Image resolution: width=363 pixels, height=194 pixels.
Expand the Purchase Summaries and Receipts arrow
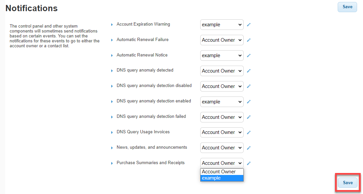pyautogui.click(x=112, y=163)
